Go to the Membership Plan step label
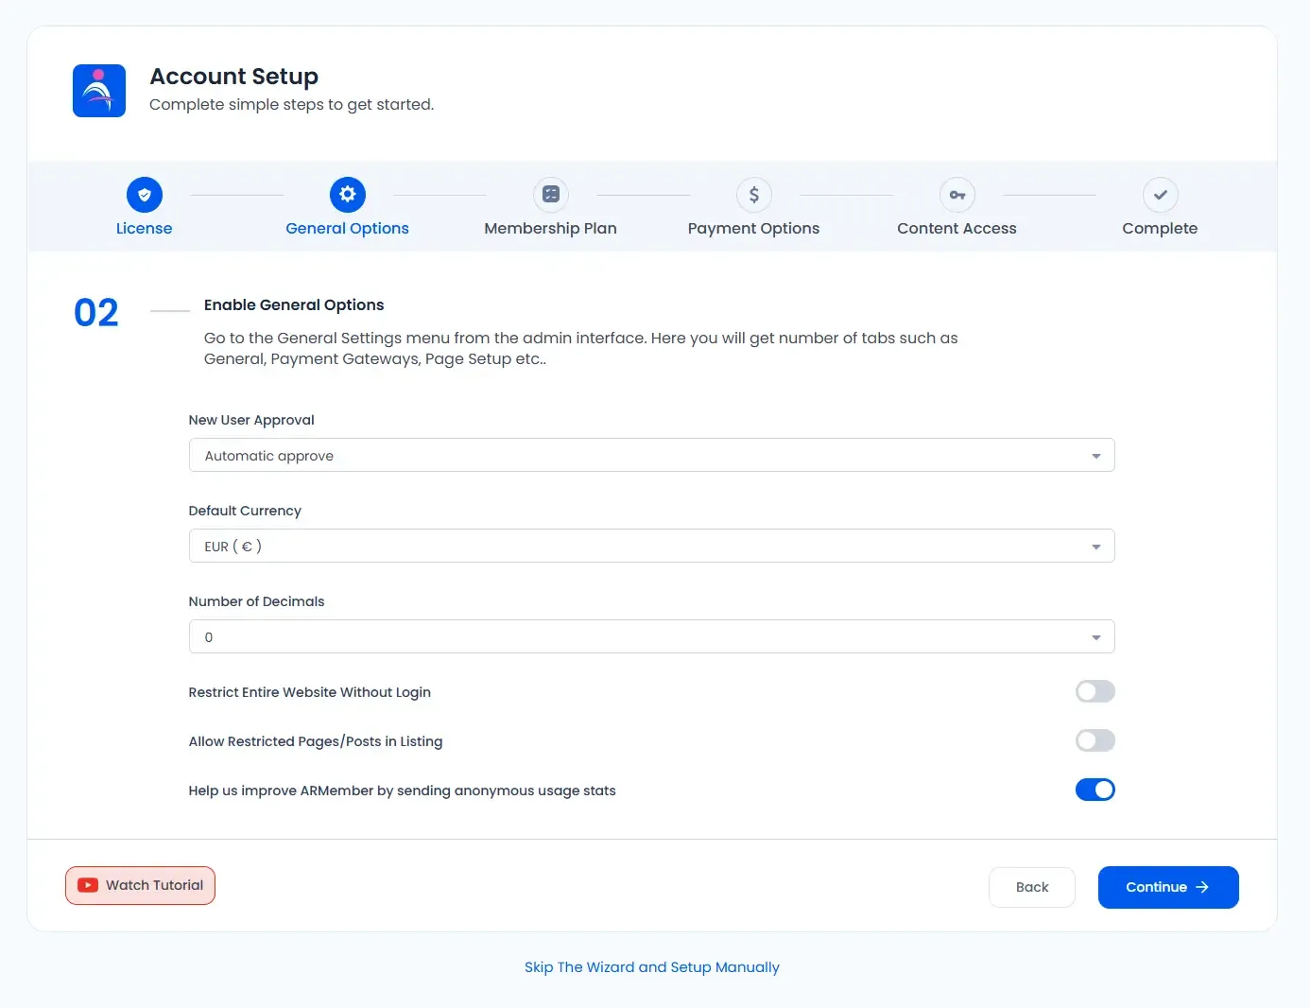This screenshot has width=1310, height=1008. tap(550, 229)
